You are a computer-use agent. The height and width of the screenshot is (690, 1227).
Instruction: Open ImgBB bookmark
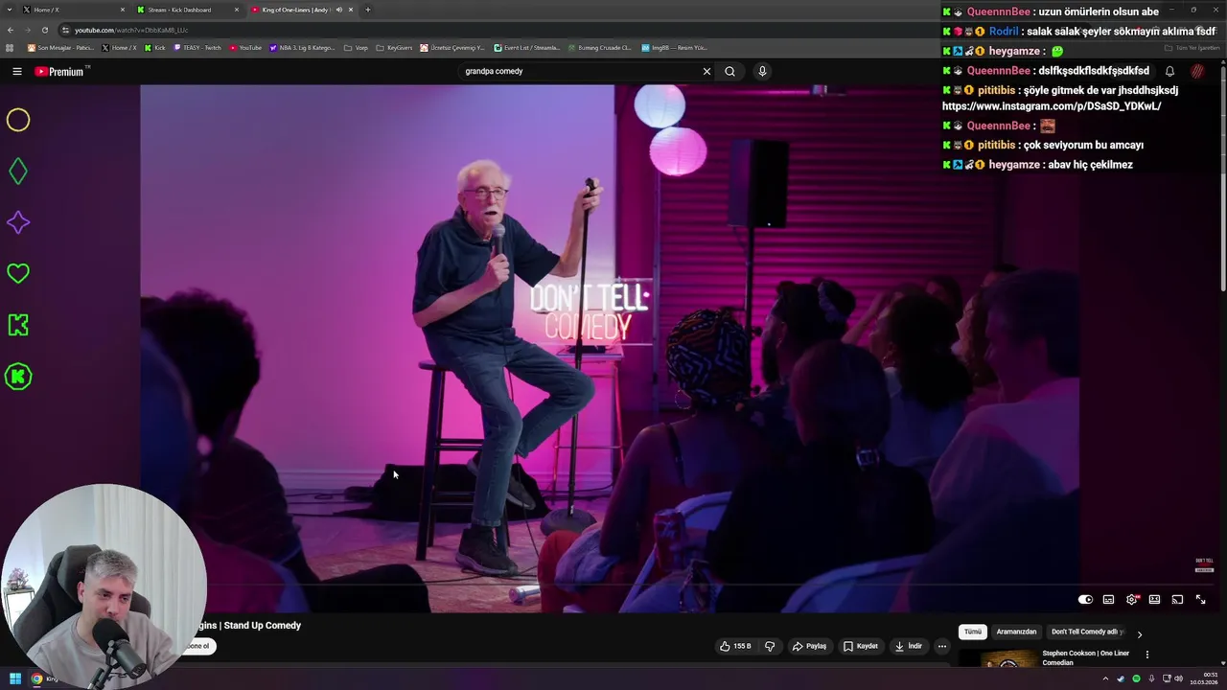(675, 47)
